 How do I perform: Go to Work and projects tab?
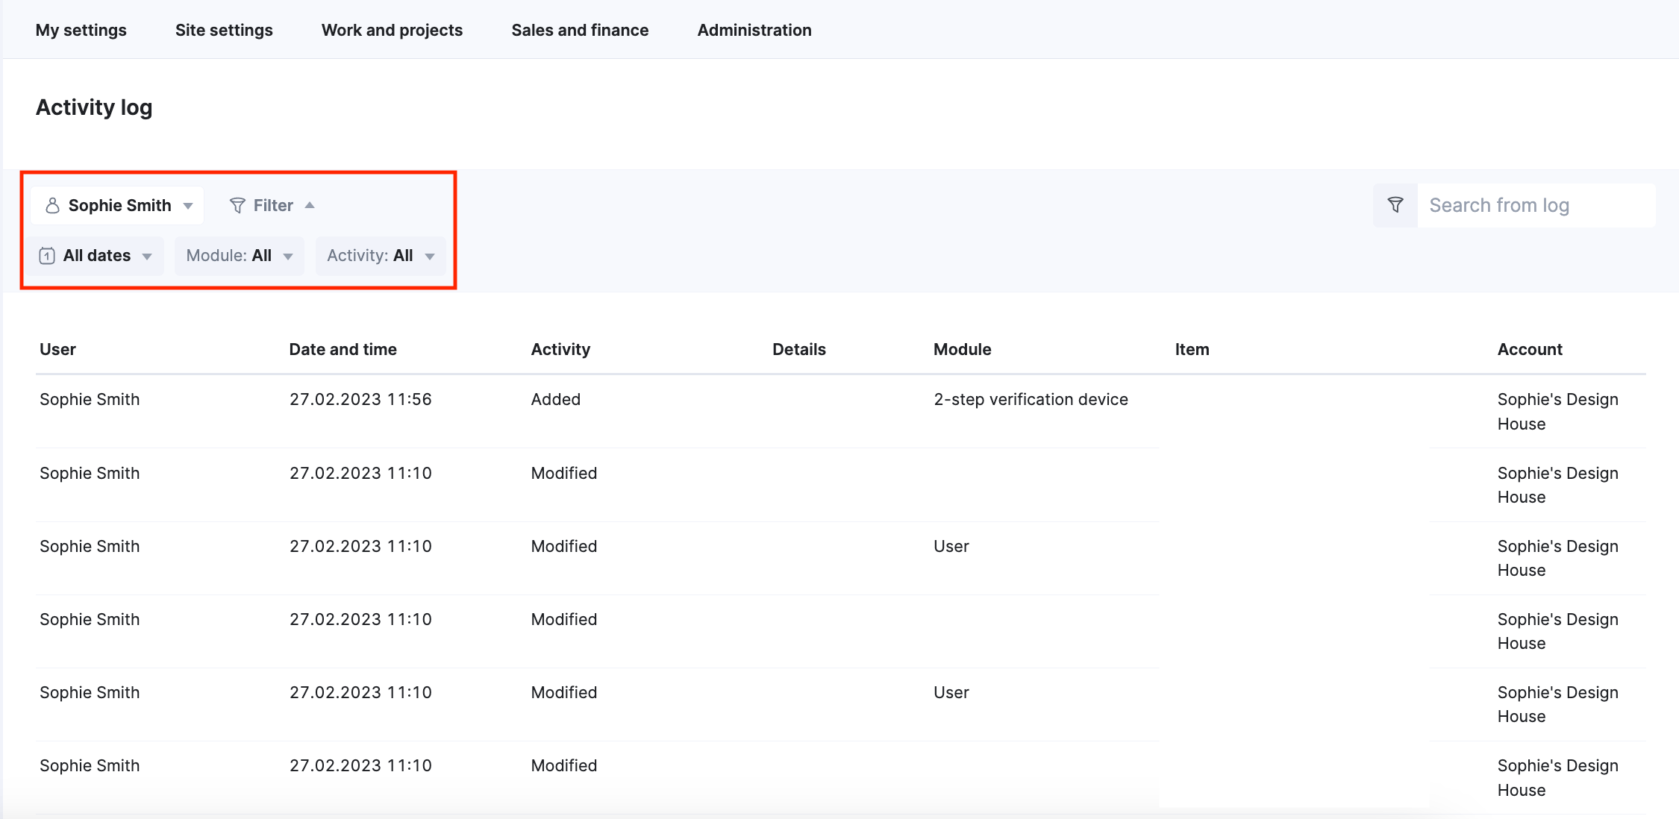392,30
